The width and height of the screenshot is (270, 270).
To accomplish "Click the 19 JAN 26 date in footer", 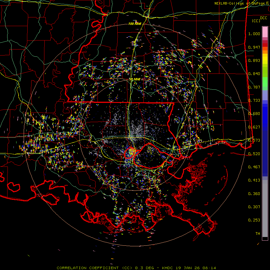I will (188, 268).
